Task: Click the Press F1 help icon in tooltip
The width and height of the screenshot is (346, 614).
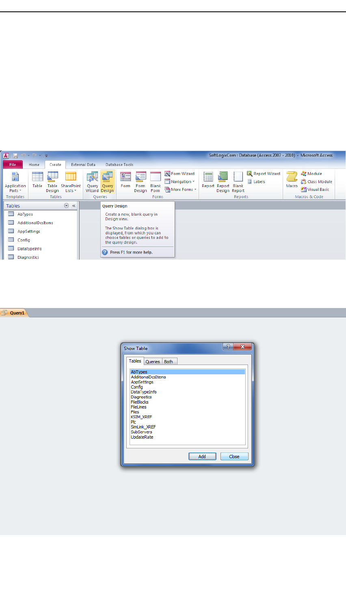Action: [105, 252]
